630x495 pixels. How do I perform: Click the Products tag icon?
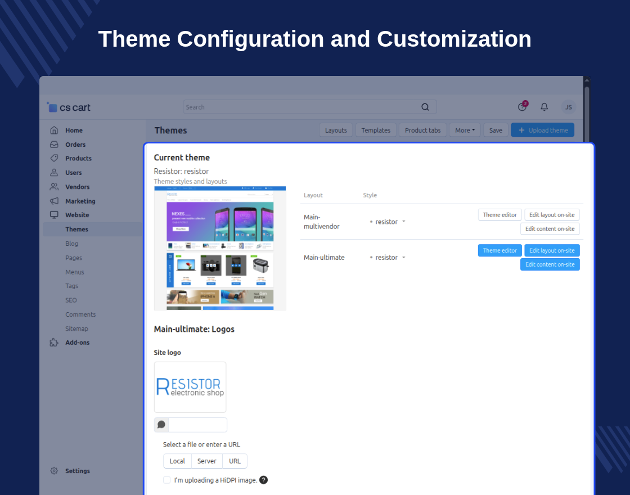click(x=54, y=158)
